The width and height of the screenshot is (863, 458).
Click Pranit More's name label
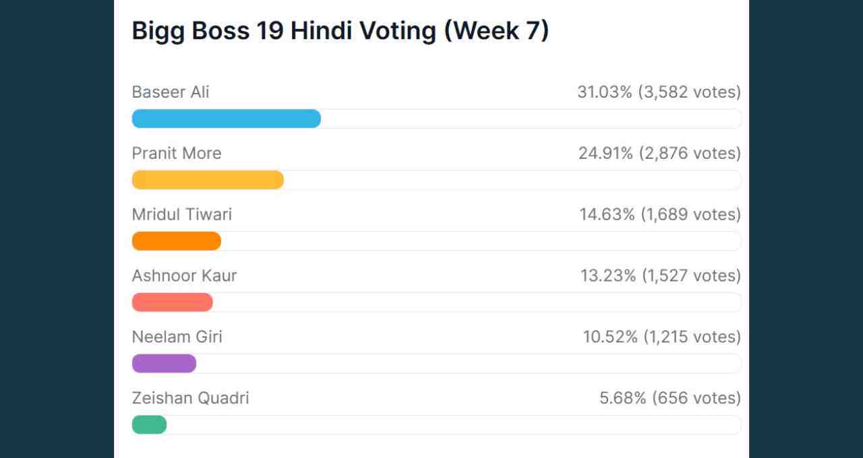(x=177, y=154)
